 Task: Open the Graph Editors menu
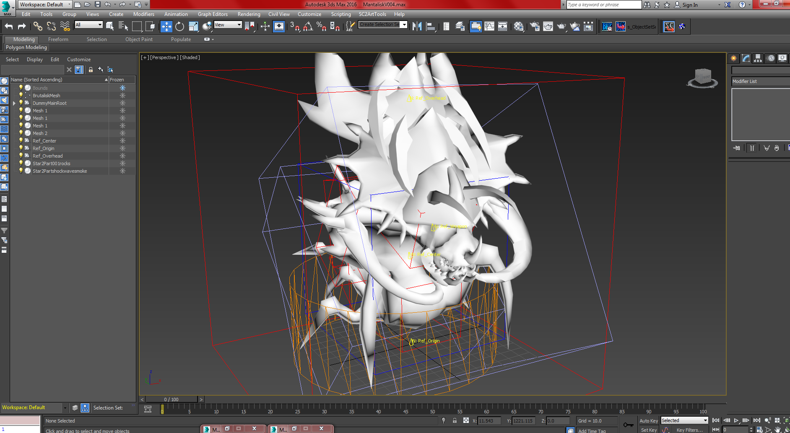click(213, 14)
